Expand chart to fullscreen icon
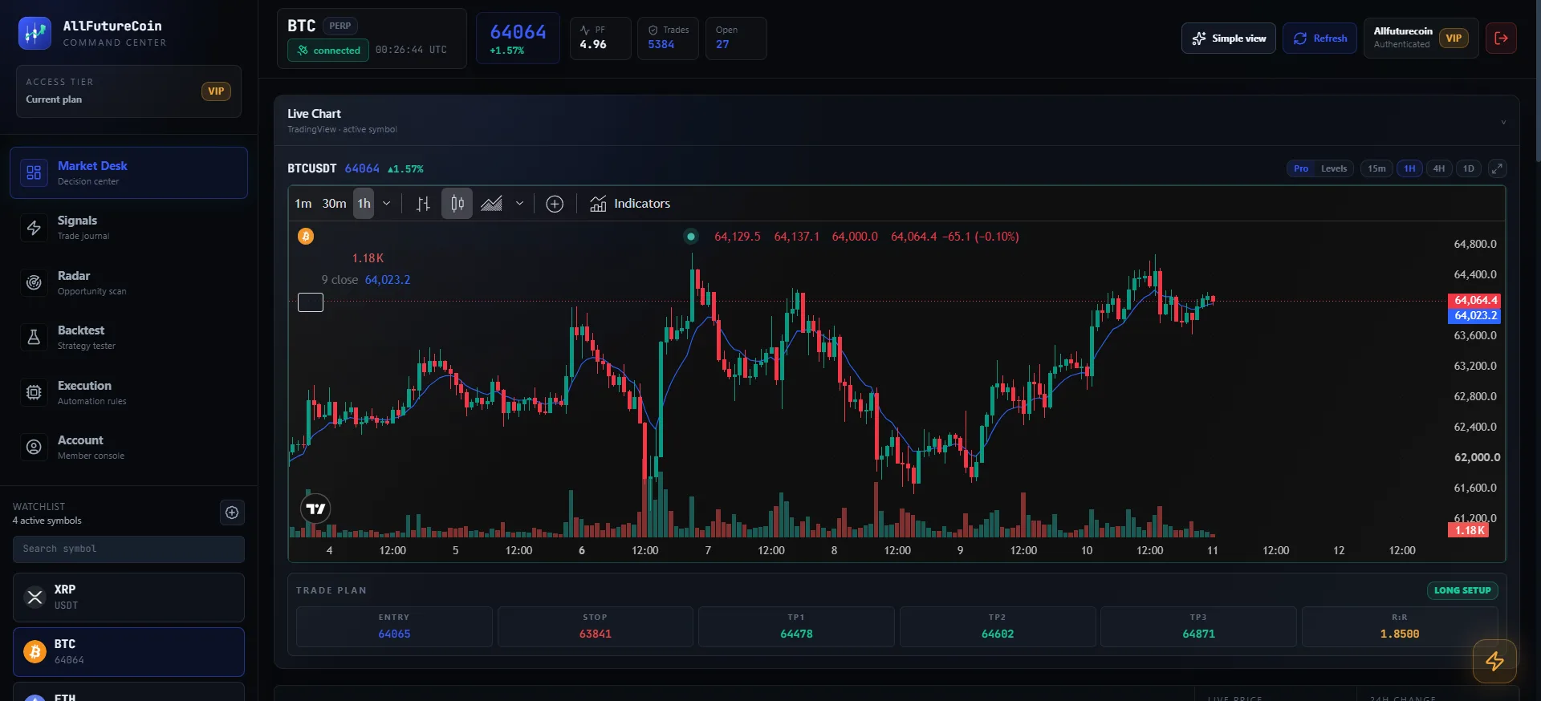 pyautogui.click(x=1497, y=168)
